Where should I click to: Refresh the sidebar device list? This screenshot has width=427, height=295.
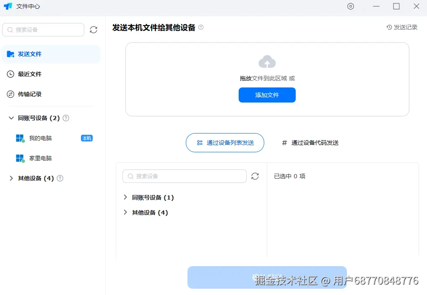(94, 30)
